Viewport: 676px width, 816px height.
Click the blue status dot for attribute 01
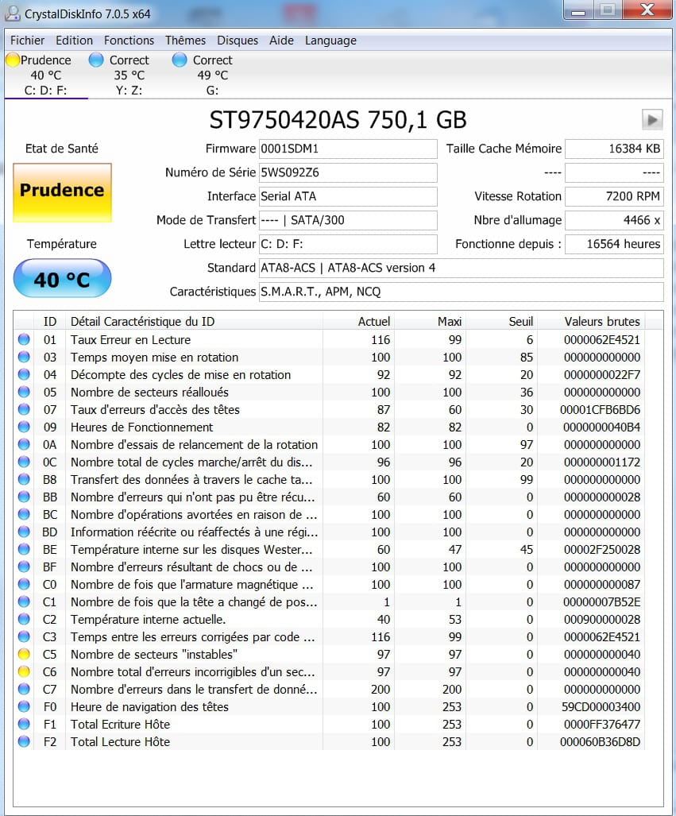[24, 339]
